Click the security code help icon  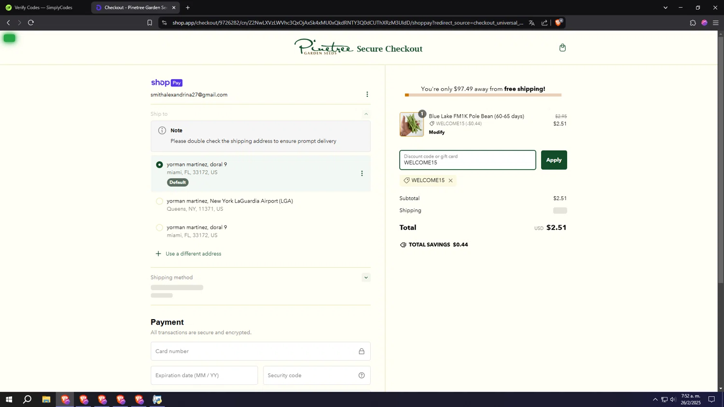click(x=362, y=376)
